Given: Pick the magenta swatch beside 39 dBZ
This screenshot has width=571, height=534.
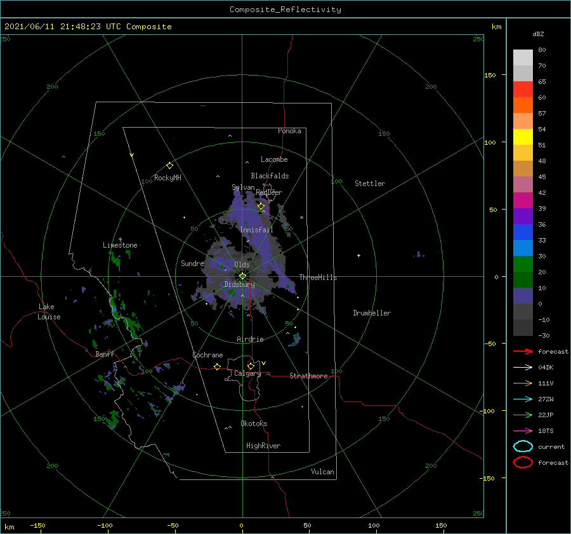Looking at the screenshot, I should 523,201.
